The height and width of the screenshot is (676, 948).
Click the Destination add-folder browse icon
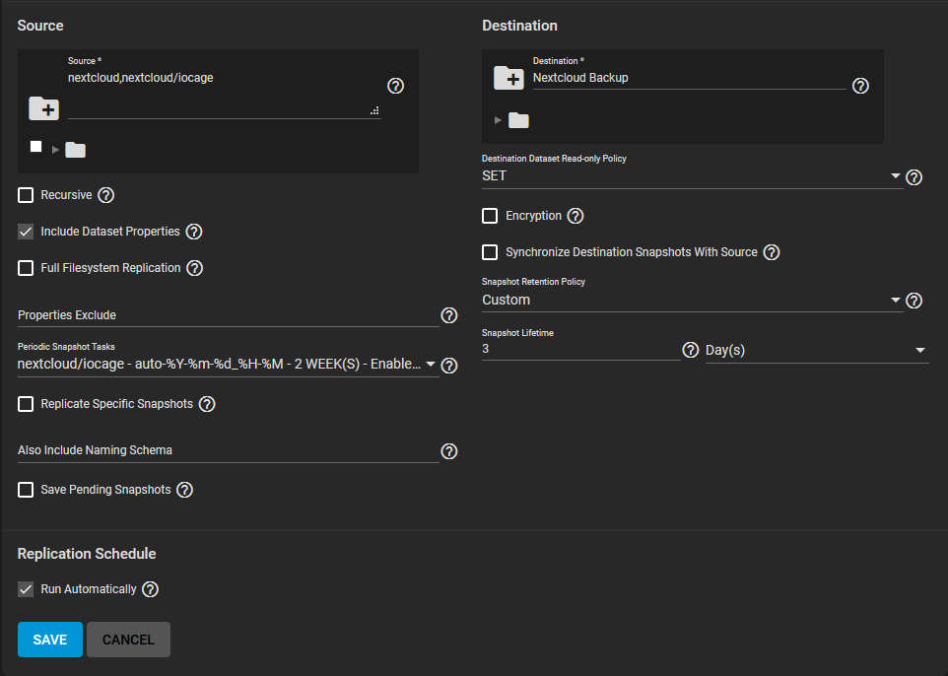coord(509,78)
